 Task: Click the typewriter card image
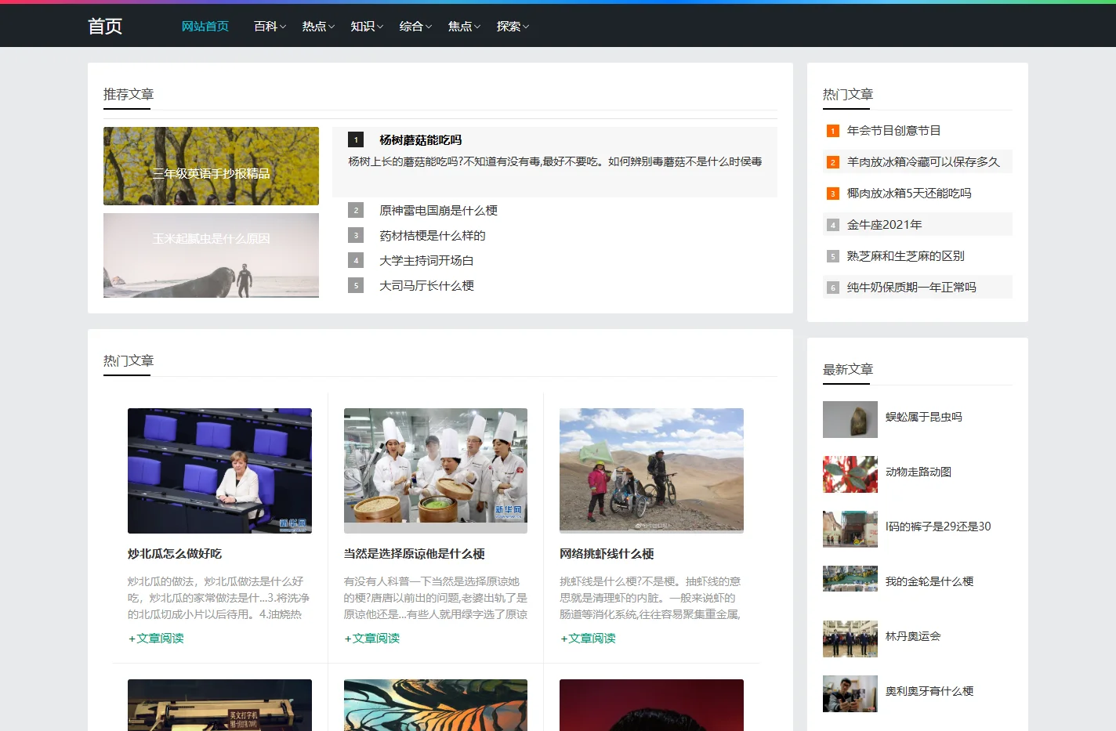(x=219, y=705)
